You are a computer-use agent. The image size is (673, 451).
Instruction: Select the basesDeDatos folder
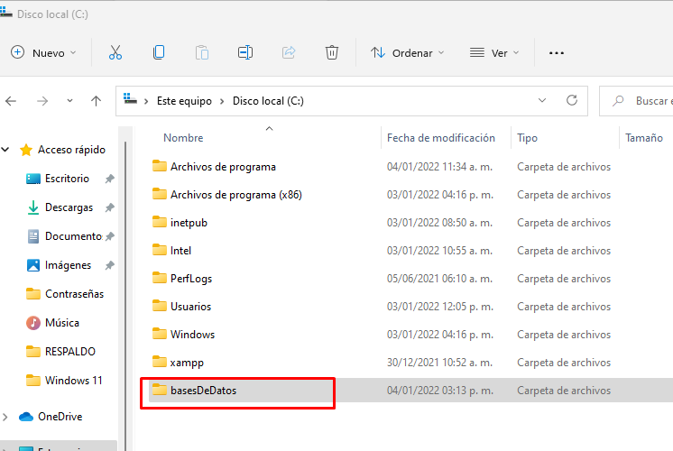[203, 391]
